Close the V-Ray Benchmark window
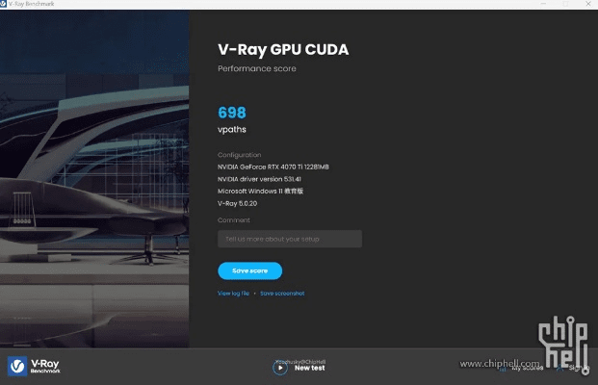The image size is (598, 385). click(587, 5)
